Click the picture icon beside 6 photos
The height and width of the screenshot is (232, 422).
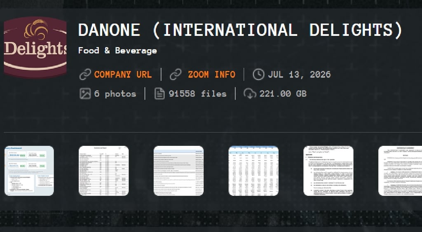pos(85,94)
